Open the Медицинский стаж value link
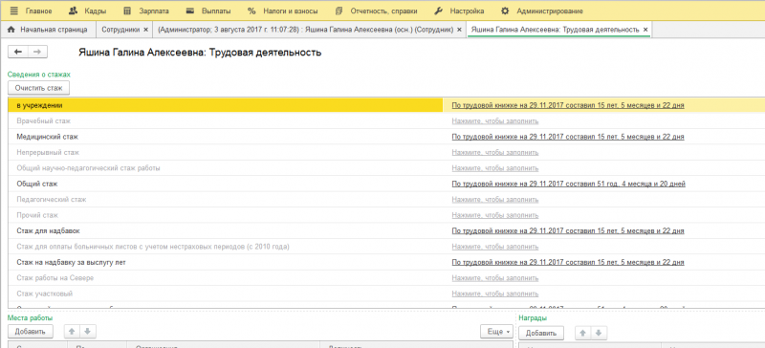Image resolution: width=765 pixels, height=348 pixels. click(568, 137)
